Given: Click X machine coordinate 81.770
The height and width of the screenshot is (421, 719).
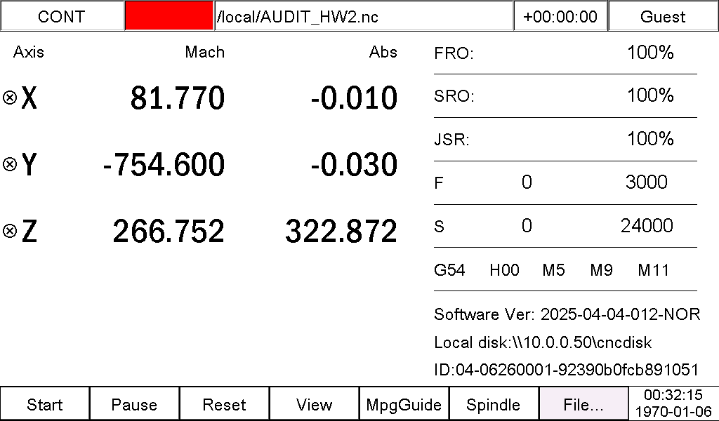Looking at the screenshot, I should (x=178, y=98).
